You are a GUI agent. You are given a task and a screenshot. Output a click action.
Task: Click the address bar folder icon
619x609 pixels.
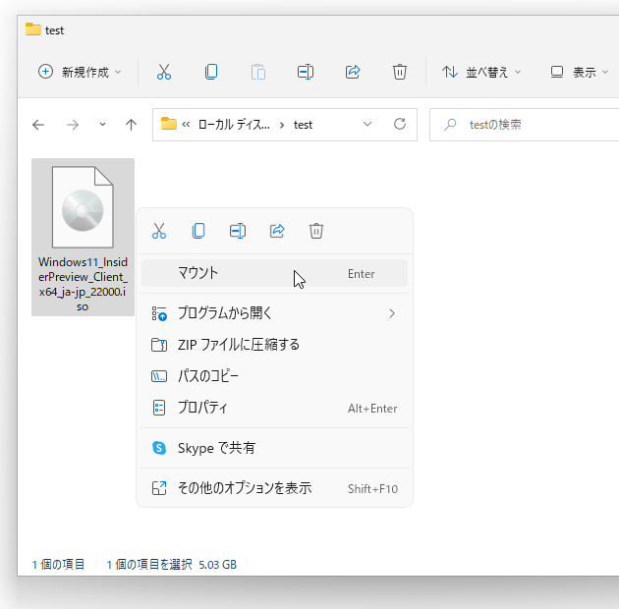(169, 124)
